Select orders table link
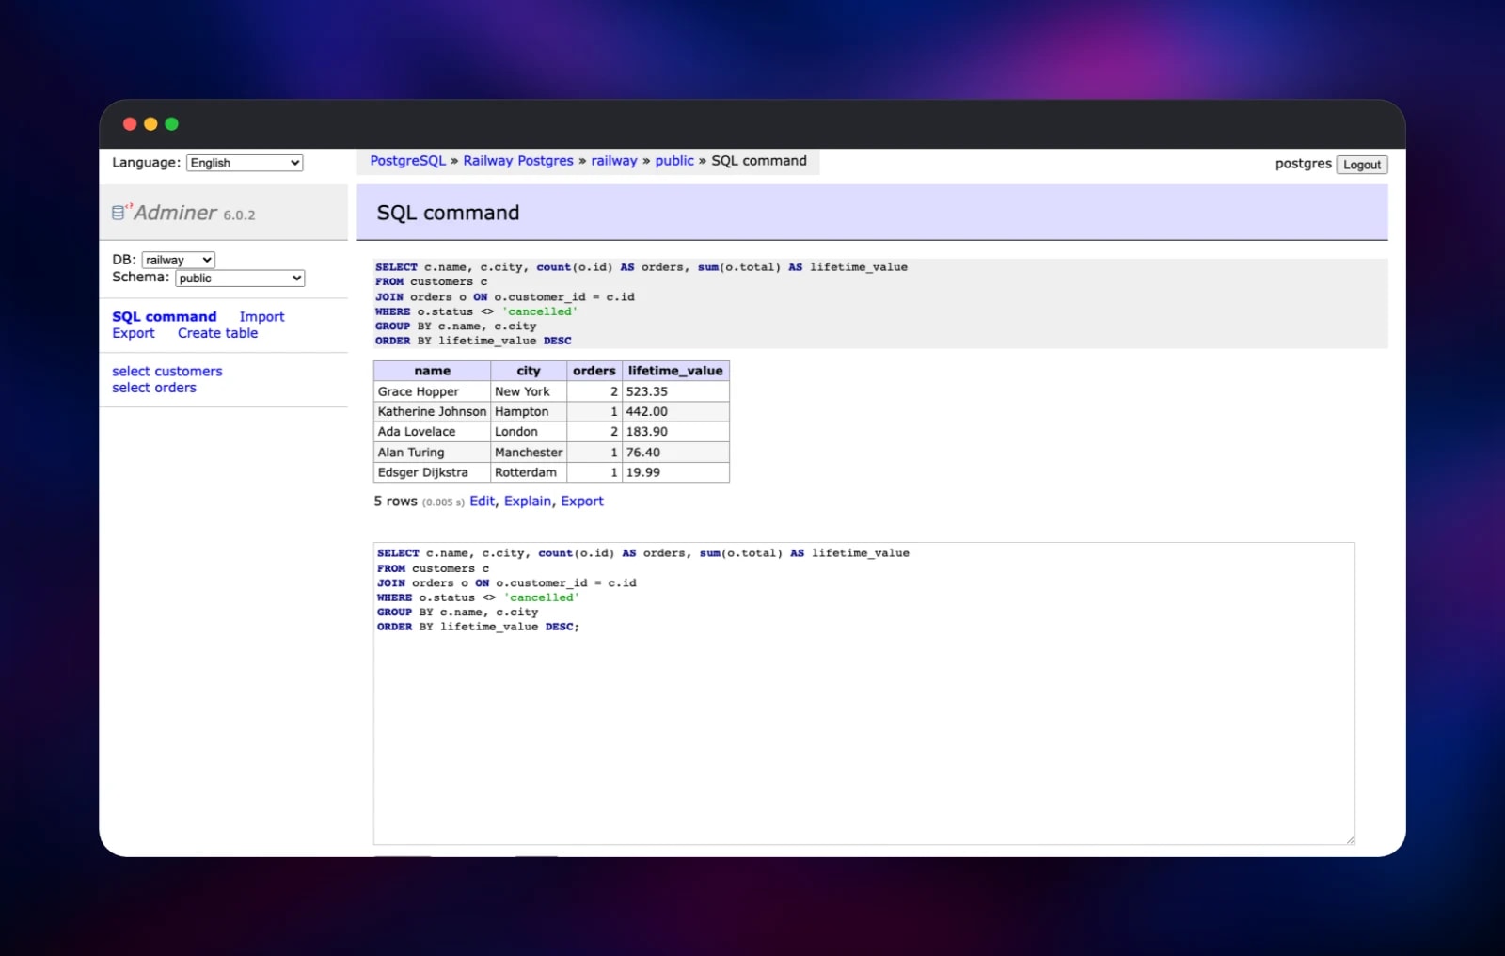 [x=153, y=388]
